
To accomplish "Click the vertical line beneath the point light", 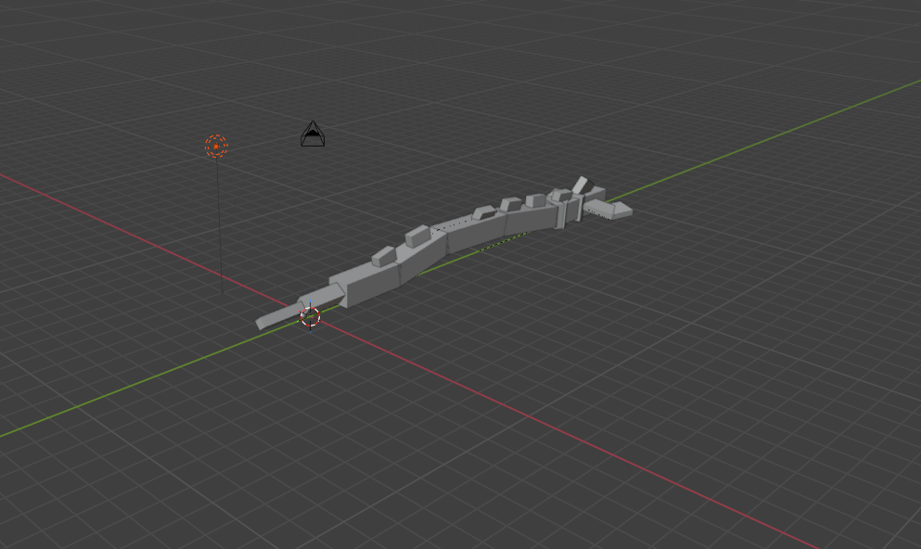I will (x=219, y=223).
